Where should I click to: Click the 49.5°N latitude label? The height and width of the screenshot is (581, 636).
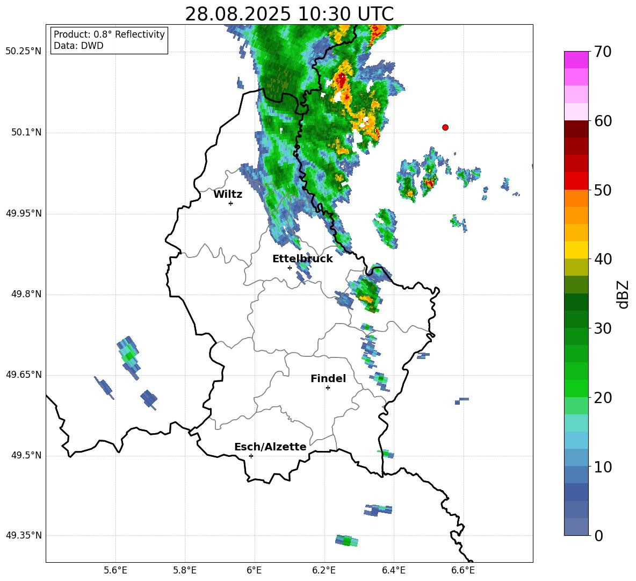coord(26,455)
